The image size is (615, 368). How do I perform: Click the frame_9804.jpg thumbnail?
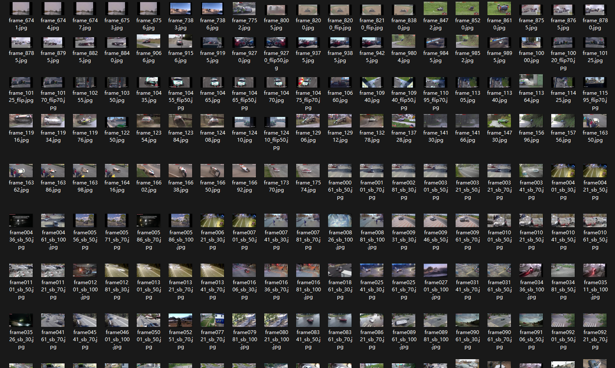[404, 41]
